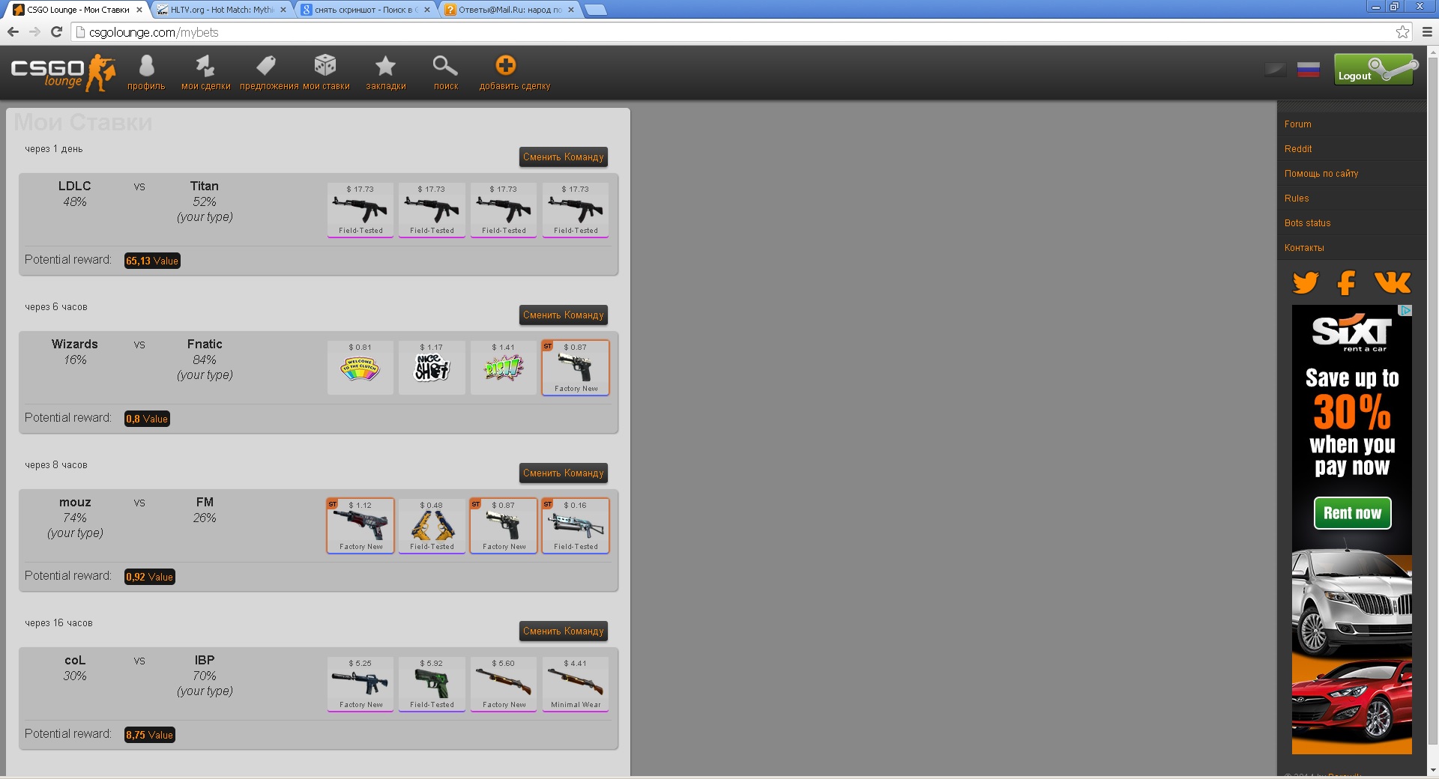Select $0.48 dual pistols item
Image resolution: width=1439 pixels, height=779 pixels.
pos(432,526)
